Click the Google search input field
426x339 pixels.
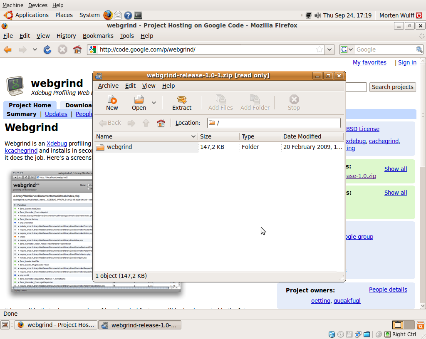(385, 49)
